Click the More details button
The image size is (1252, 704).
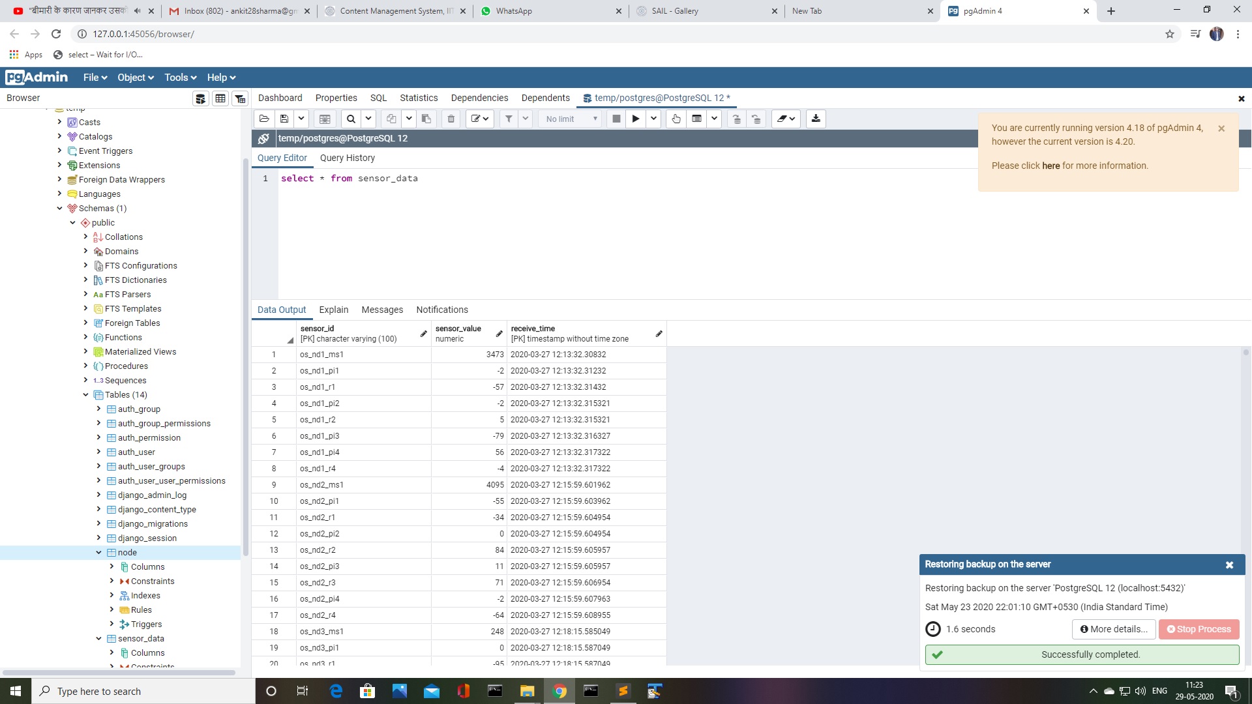pos(1114,629)
